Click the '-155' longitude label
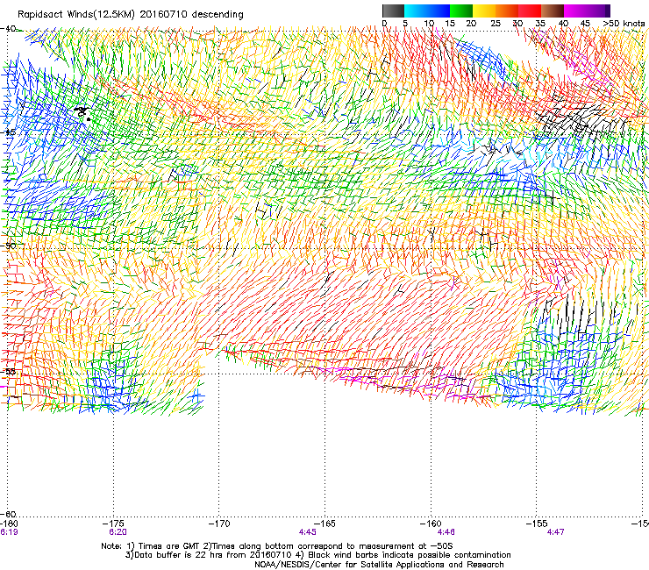 pos(537,524)
